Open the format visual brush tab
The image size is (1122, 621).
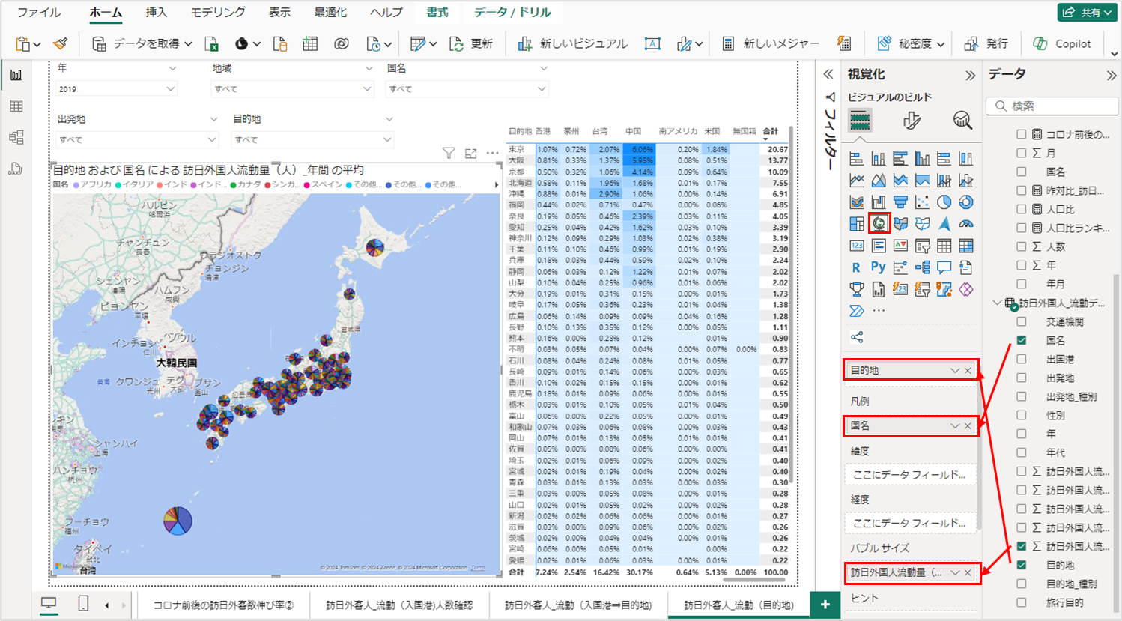pos(911,120)
